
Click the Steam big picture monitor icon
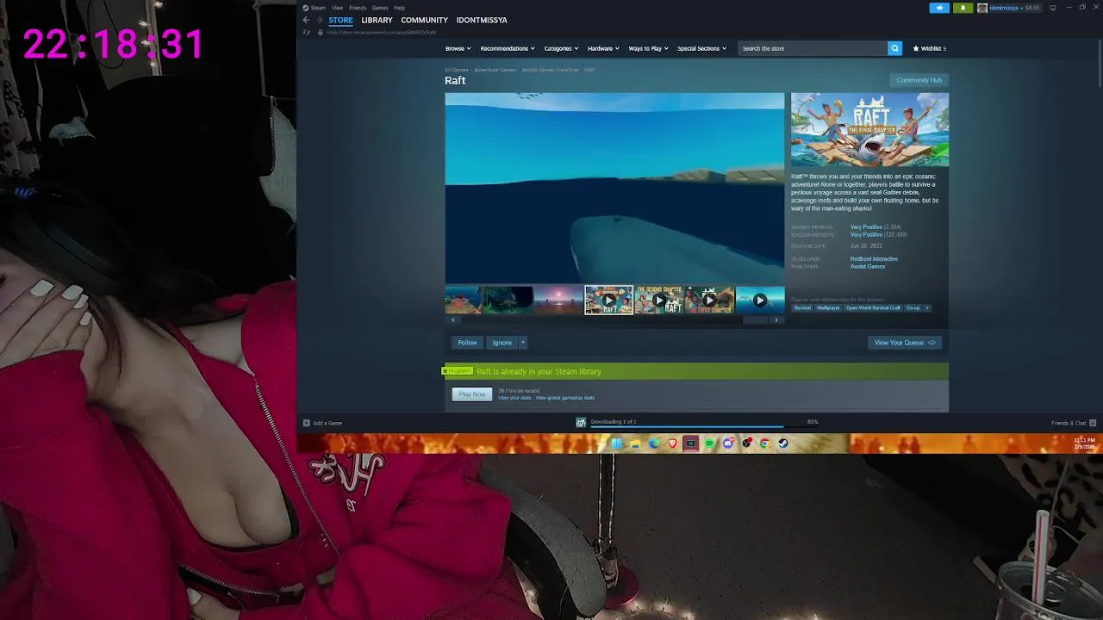pyautogui.click(x=1052, y=8)
